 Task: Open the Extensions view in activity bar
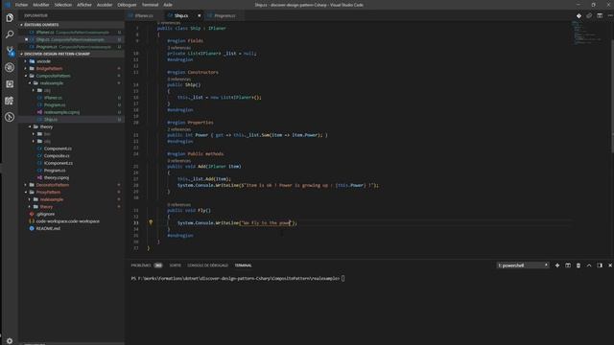(10, 83)
